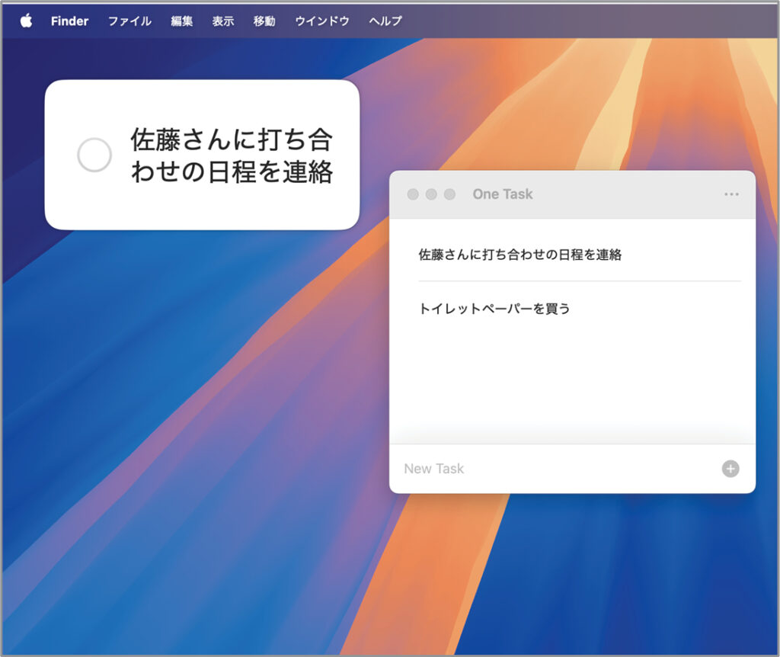Image resolution: width=780 pixels, height=657 pixels.
Task: Open the 表示 menu
Action: (223, 21)
